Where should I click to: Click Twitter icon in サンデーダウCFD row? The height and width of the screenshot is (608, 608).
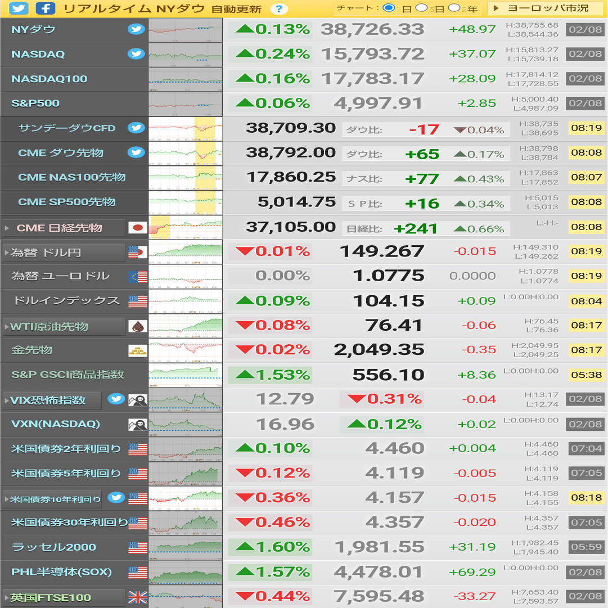136,128
